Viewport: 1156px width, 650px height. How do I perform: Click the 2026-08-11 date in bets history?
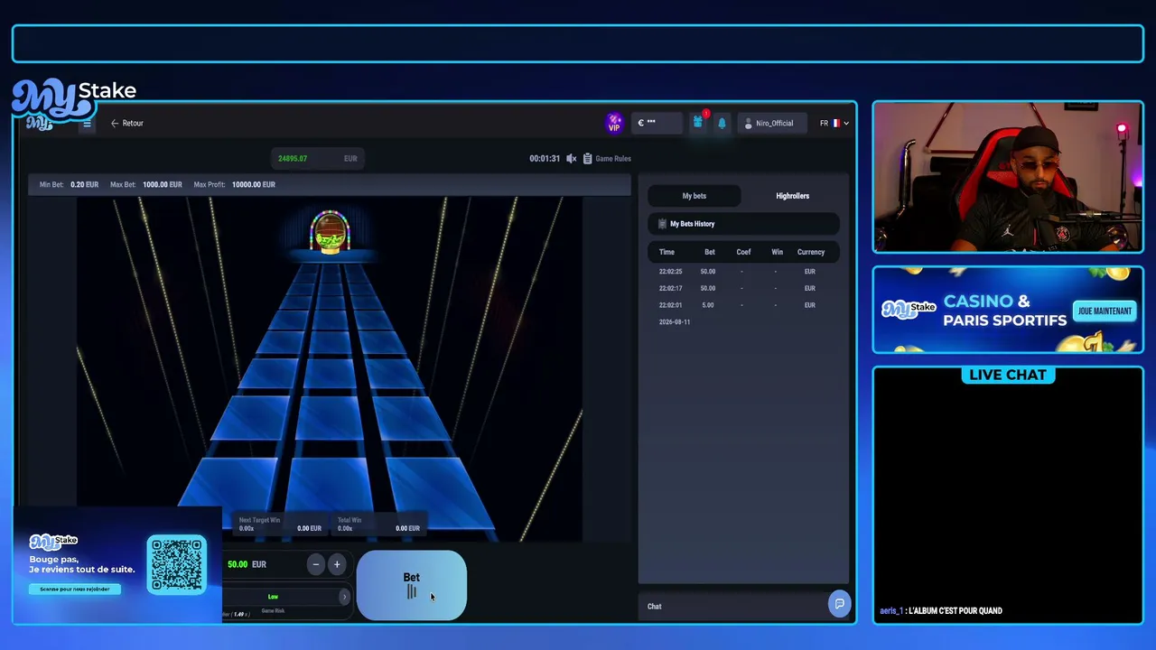coord(675,322)
